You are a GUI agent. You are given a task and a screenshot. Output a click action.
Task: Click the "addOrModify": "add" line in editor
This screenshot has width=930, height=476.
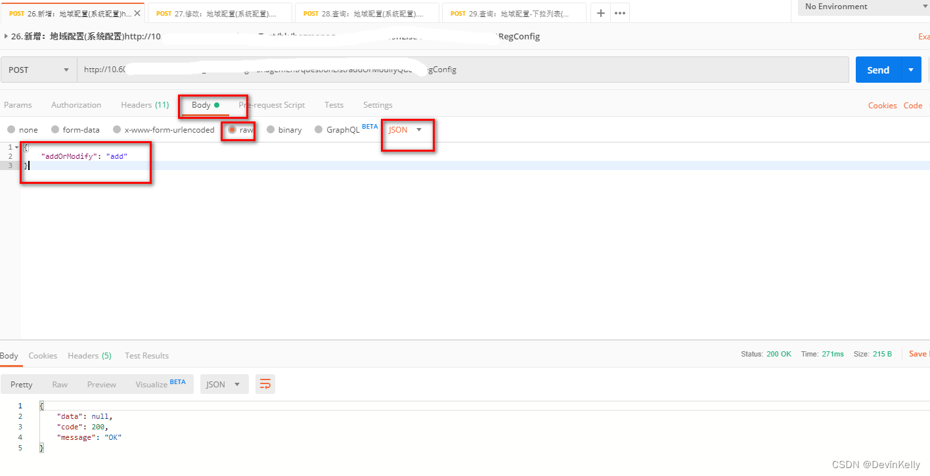[x=84, y=156]
